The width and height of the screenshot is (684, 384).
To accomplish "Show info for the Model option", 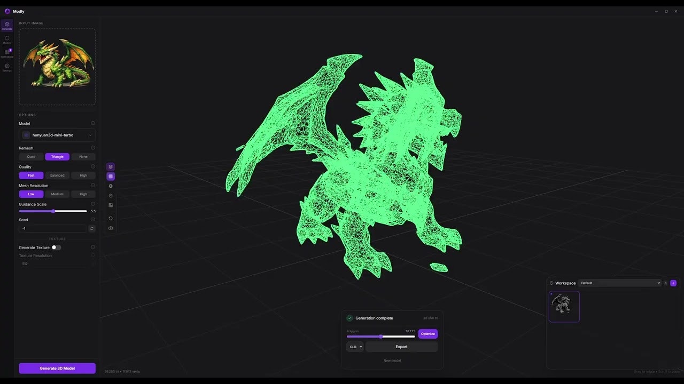I will pos(93,123).
